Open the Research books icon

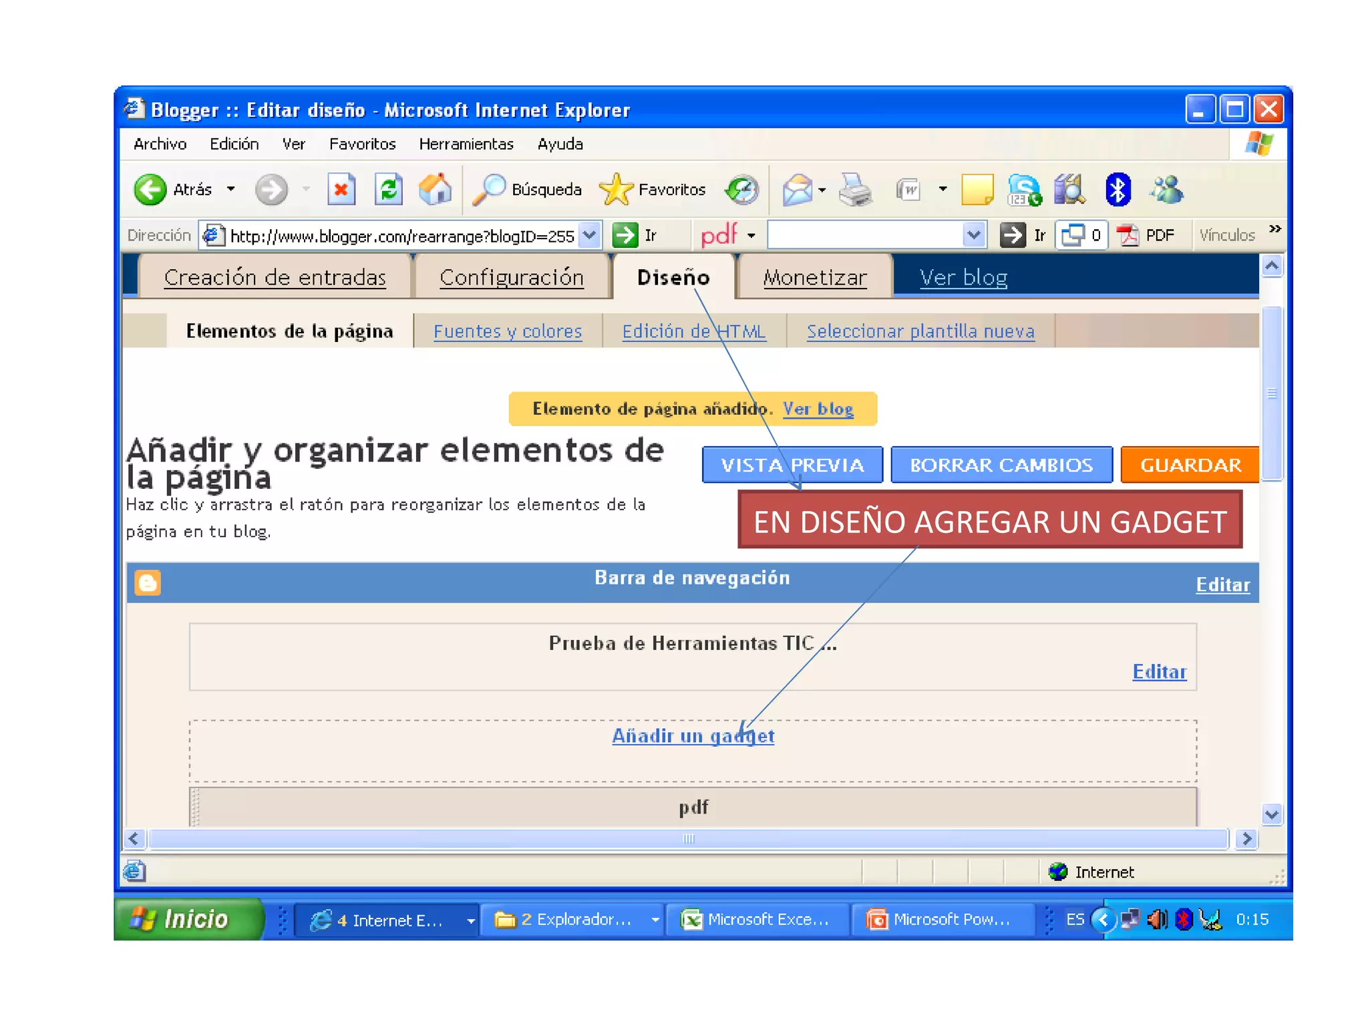point(1070,190)
